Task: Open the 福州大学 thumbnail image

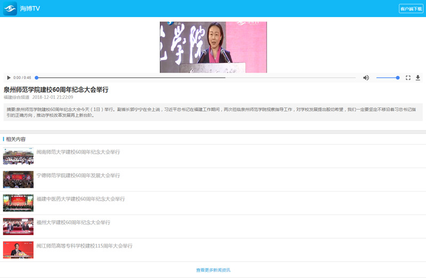Action: [x=18, y=227]
